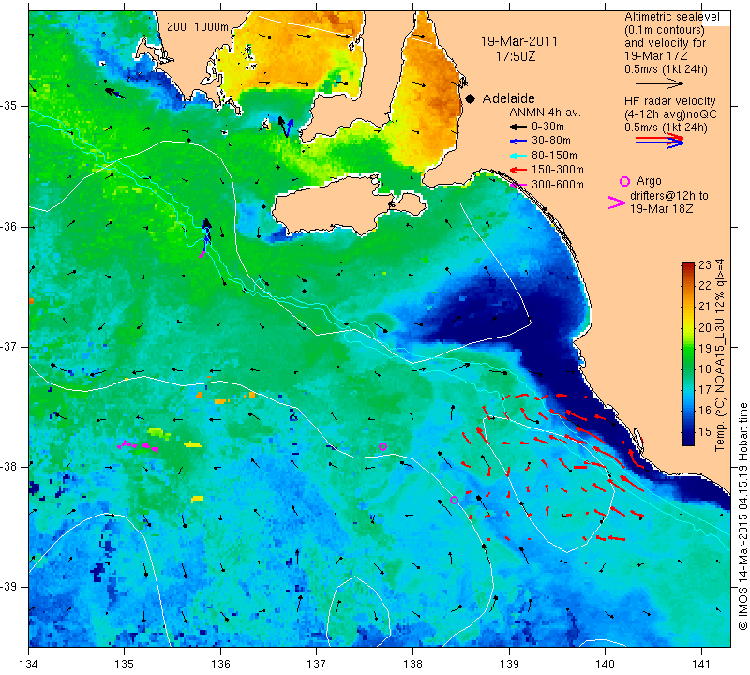The height and width of the screenshot is (675, 750).
Task: Click the 'Argo' legend label
Action: click(x=649, y=181)
